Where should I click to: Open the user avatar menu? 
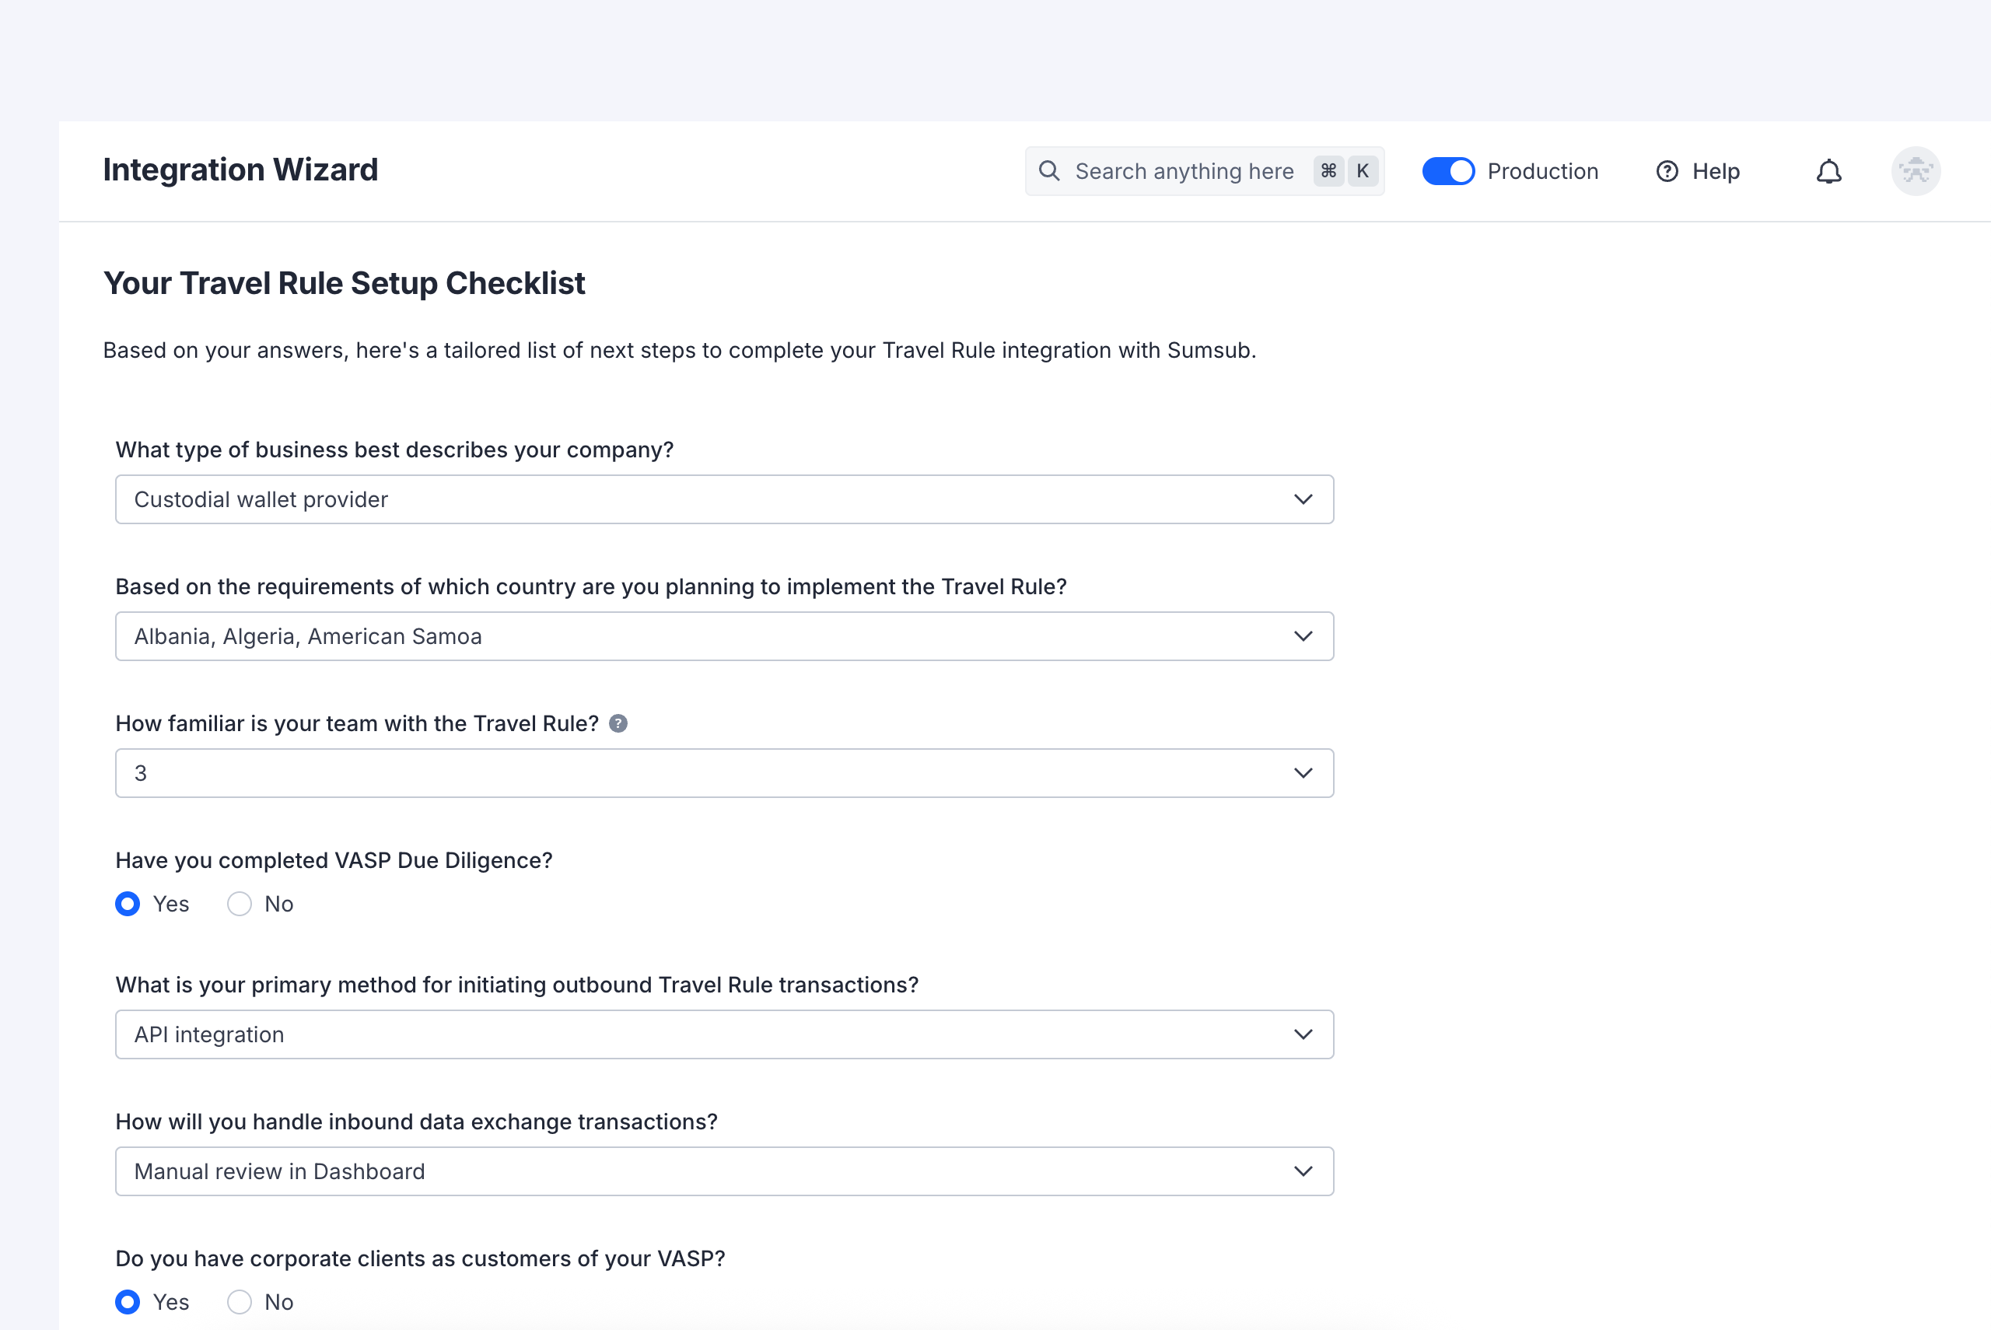pos(1916,171)
